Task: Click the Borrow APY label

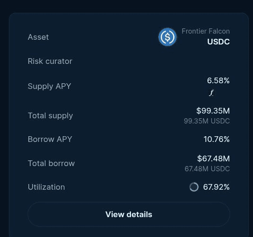Action: (x=50, y=139)
